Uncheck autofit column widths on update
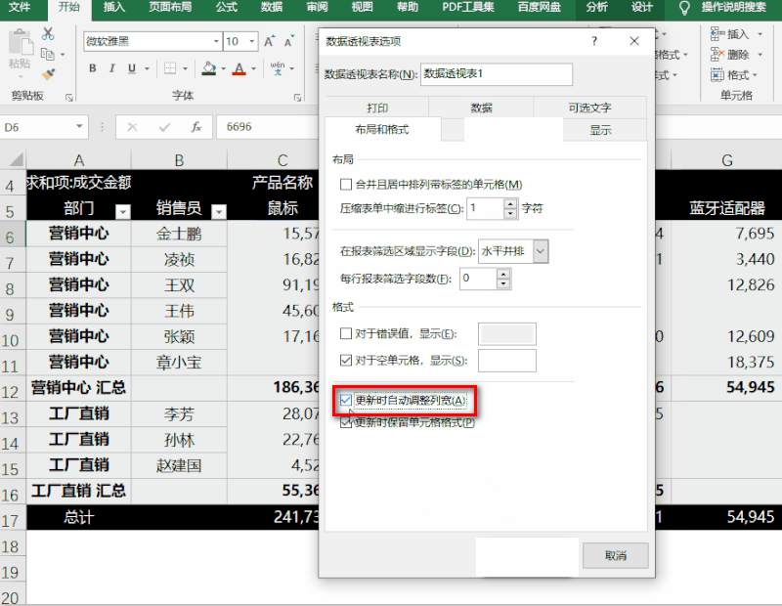 (346, 400)
